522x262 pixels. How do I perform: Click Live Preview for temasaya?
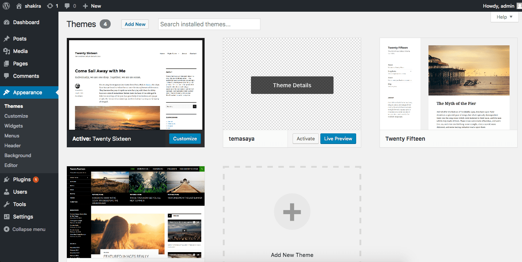tap(338, 139)
